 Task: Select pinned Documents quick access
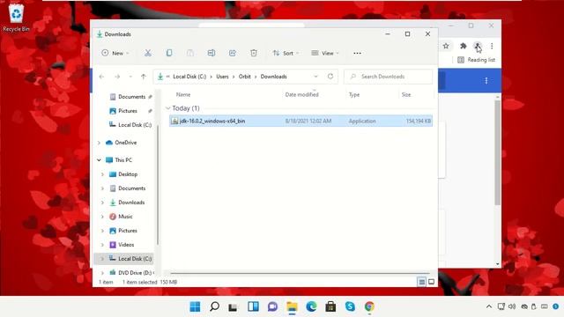tap(130, 97)
